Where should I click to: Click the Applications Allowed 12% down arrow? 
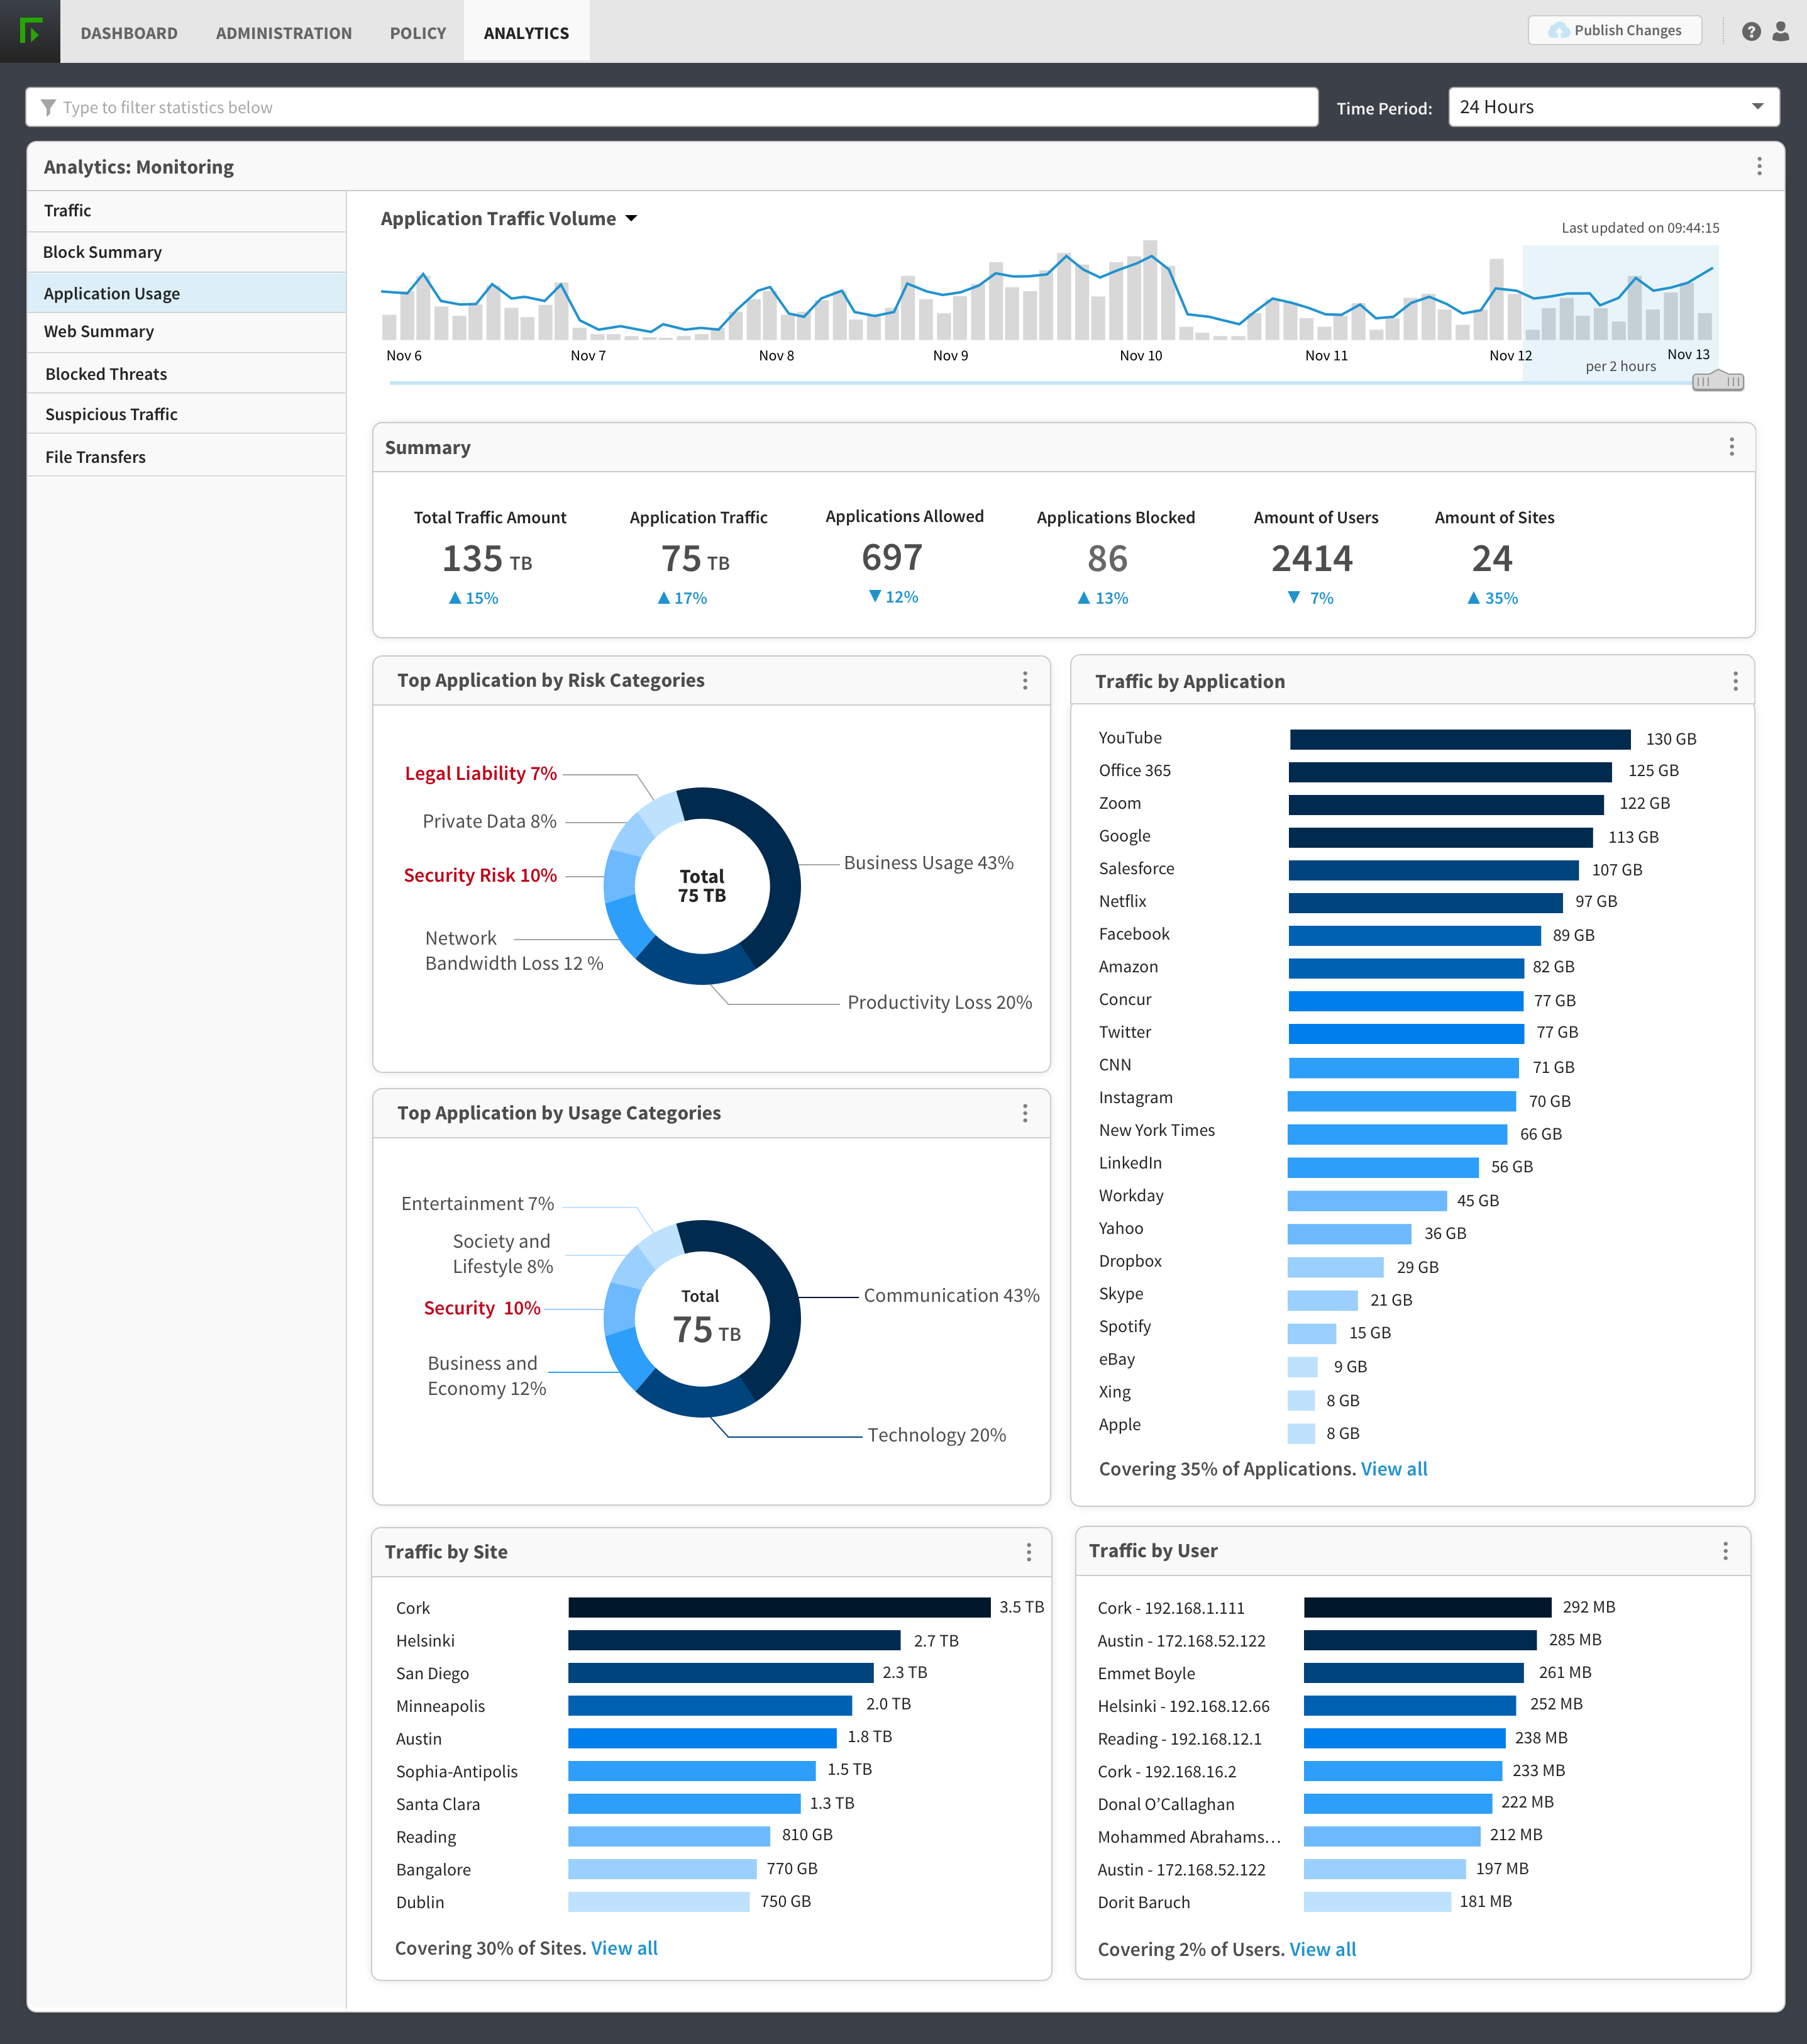tap(875, 596)
